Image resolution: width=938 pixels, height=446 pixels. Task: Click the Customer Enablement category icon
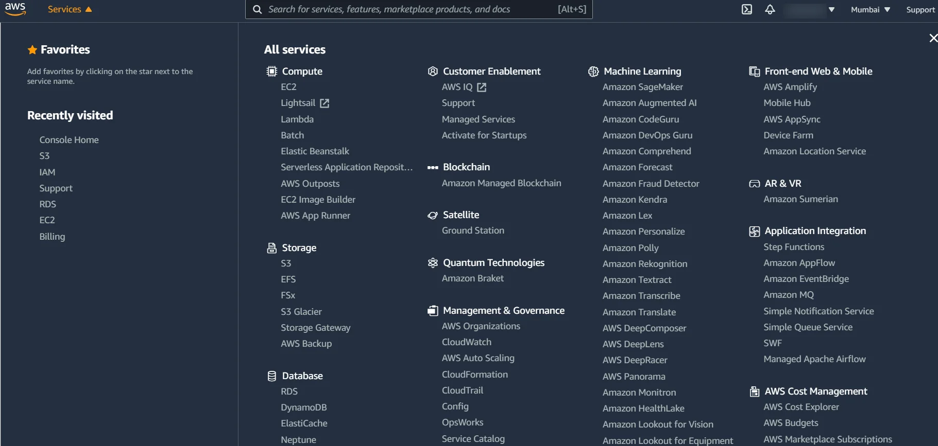click(x=433, y=72)
